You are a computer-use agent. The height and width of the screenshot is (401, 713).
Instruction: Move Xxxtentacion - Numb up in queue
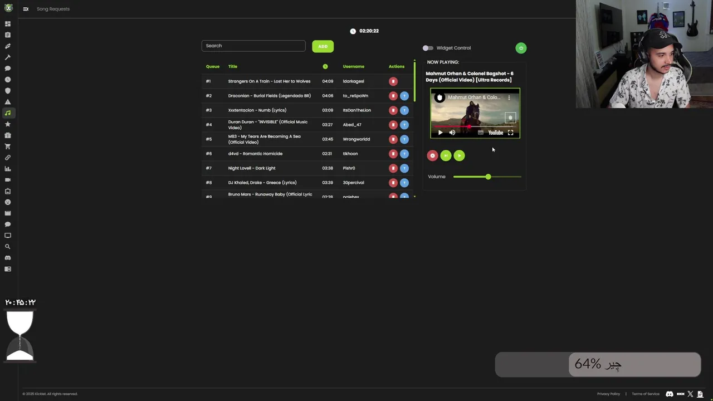[x=404, y=110]
